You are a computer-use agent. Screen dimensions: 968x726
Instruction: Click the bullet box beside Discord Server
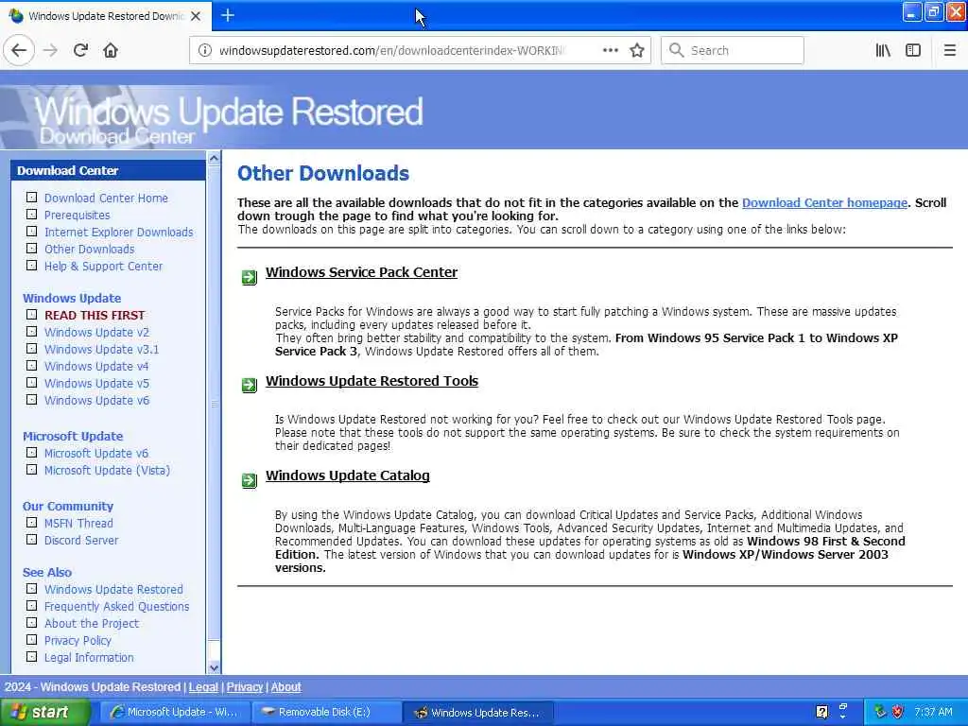pos(31,540)
